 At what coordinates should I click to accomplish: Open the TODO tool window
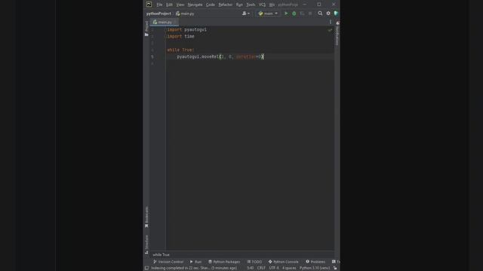click(254, 262)
